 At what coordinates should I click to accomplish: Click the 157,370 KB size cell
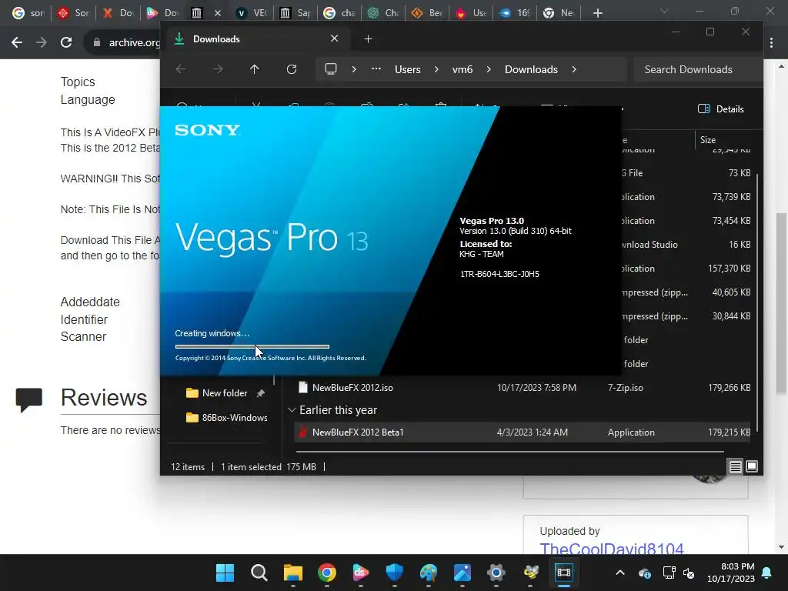[x=730, y=269]
